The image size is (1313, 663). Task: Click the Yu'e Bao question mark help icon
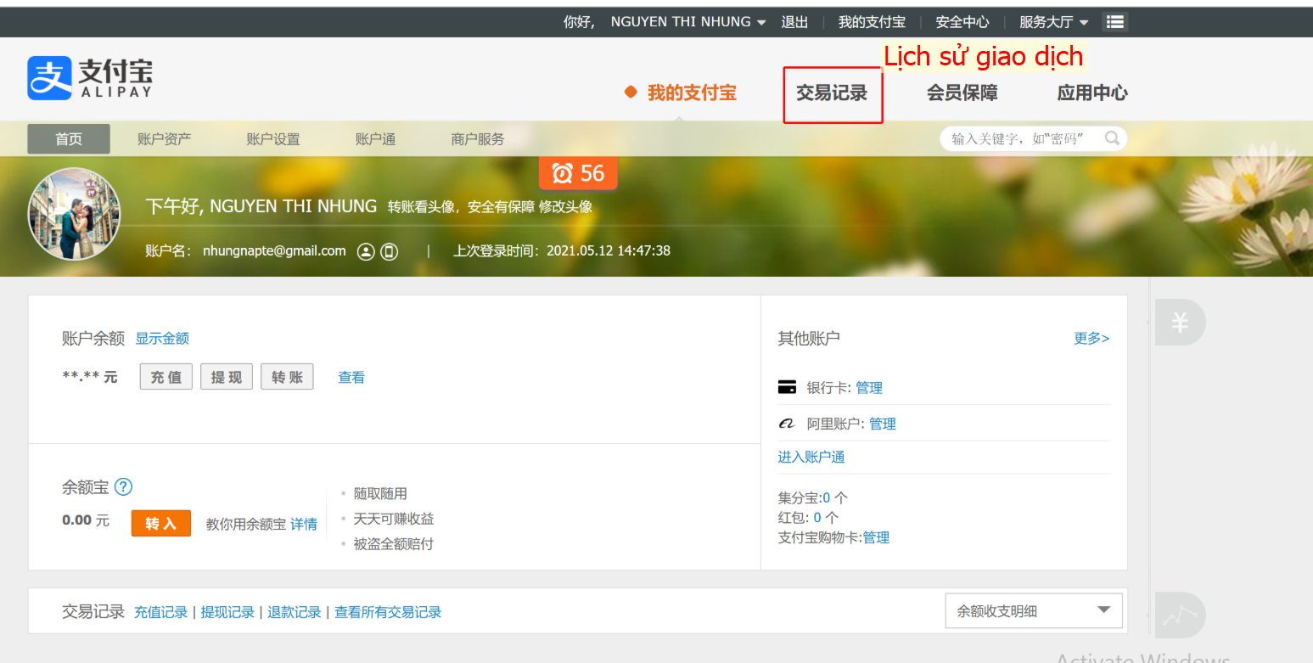tap(123, 487)
